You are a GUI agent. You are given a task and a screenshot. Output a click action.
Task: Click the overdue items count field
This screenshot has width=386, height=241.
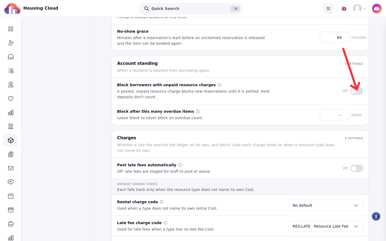click(x=335, y=115)
